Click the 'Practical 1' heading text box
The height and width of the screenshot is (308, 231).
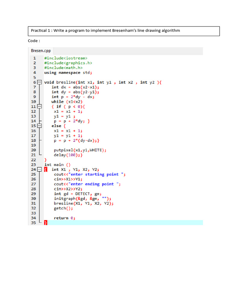[124, 31]
